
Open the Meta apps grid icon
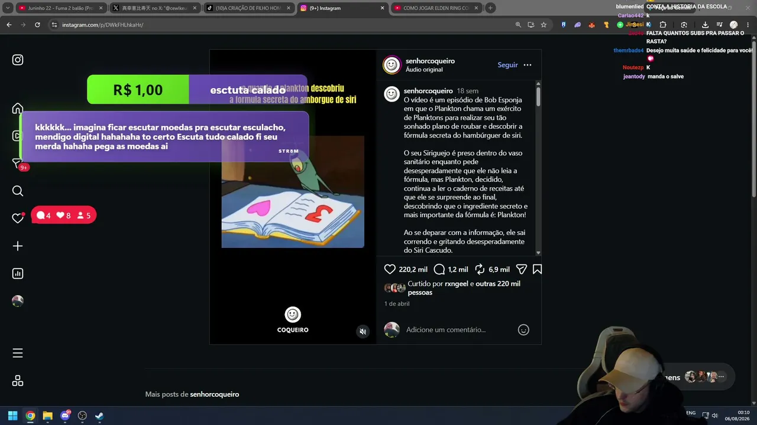[x=18, y=381]
